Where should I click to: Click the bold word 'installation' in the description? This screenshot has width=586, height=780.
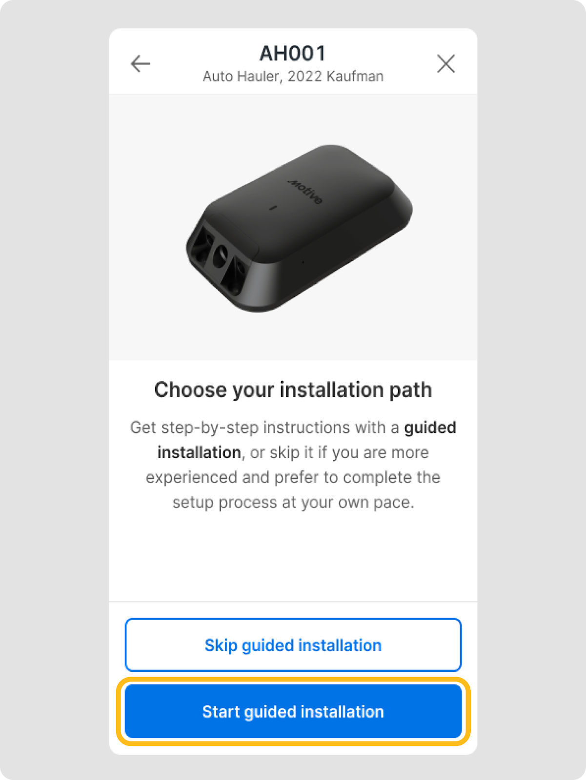199,452
